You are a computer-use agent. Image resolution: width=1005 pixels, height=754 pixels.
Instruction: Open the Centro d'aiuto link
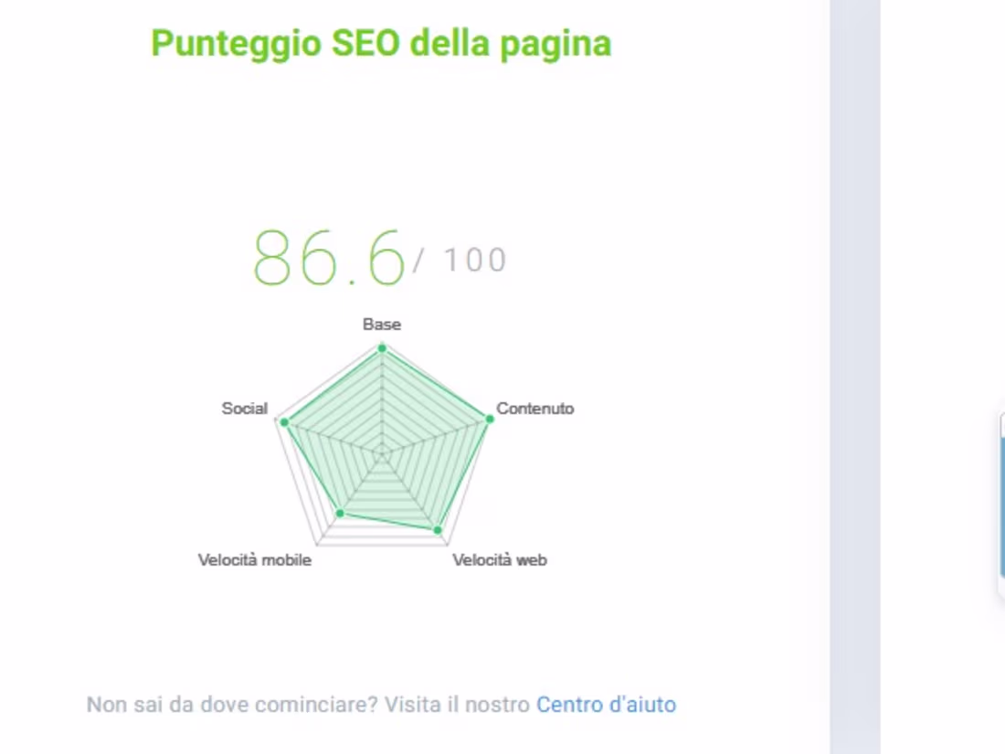coord(605,705)
